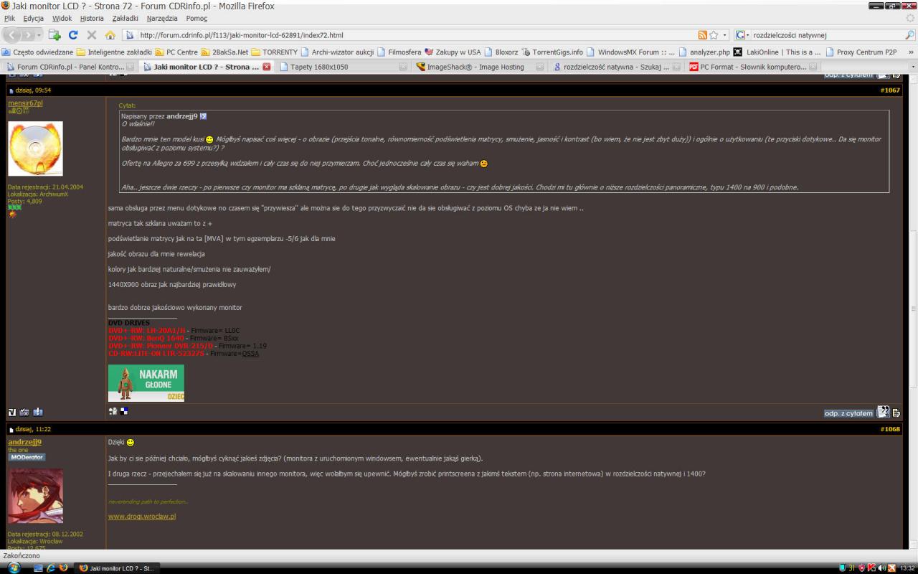
Task: Open the Widok menu
Action: pyautogui.click(x=62, y=18)
